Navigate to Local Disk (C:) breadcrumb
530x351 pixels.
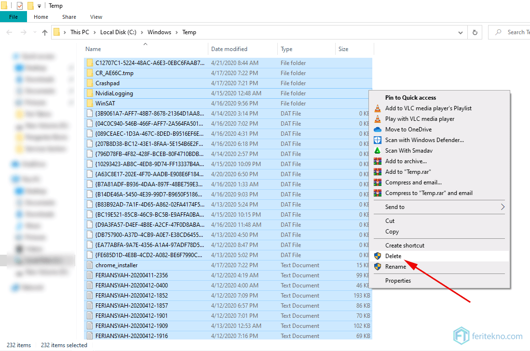coord(118,32)
